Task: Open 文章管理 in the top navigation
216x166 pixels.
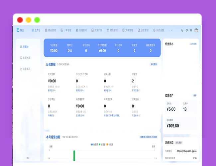Action: 128,30
